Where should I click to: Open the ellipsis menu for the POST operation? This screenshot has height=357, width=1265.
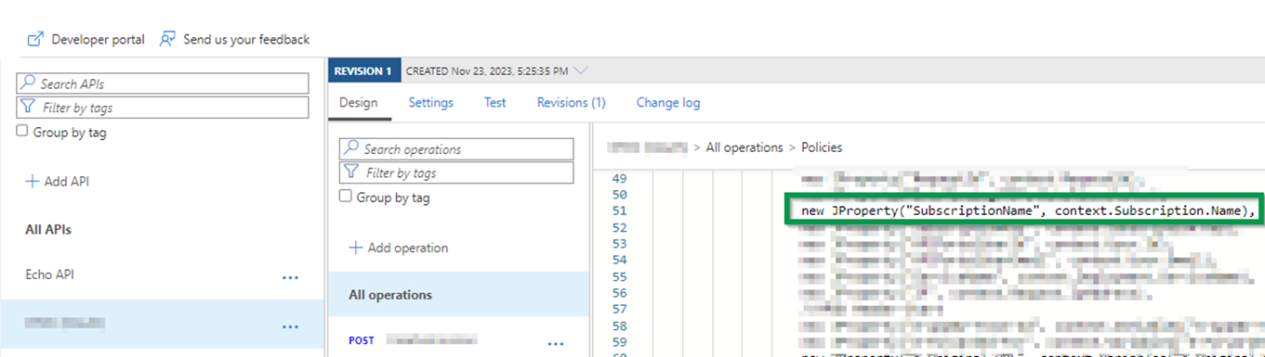(x=556, y=343)
